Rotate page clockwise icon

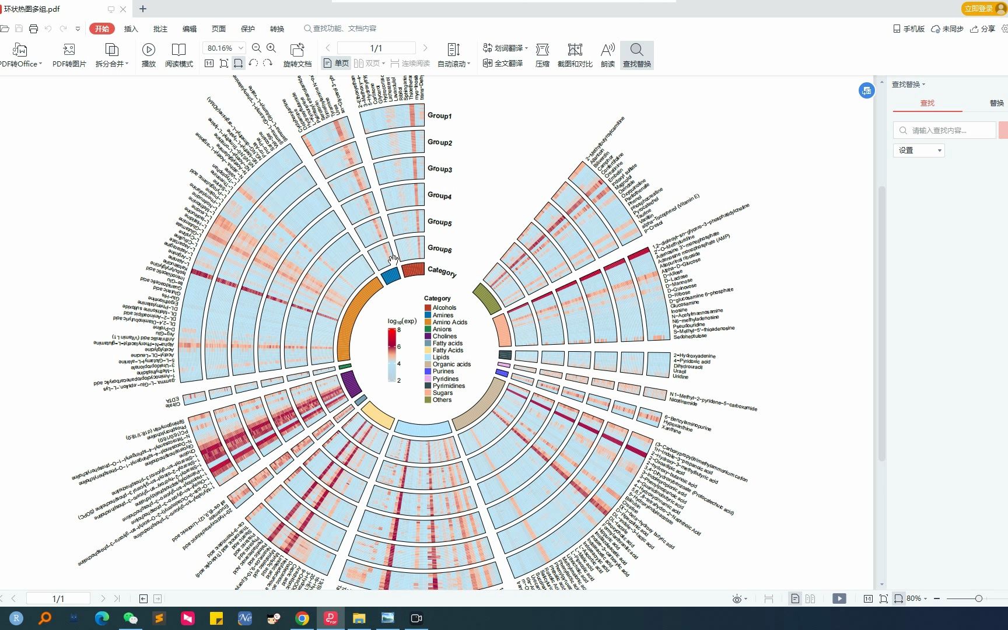pos(268,63)
